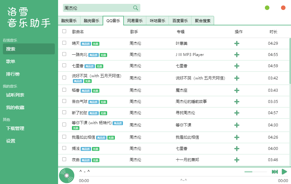Open 歌单 in the sidebar
This screenshot has height=184, width=291.
click(x=29, y=61)
